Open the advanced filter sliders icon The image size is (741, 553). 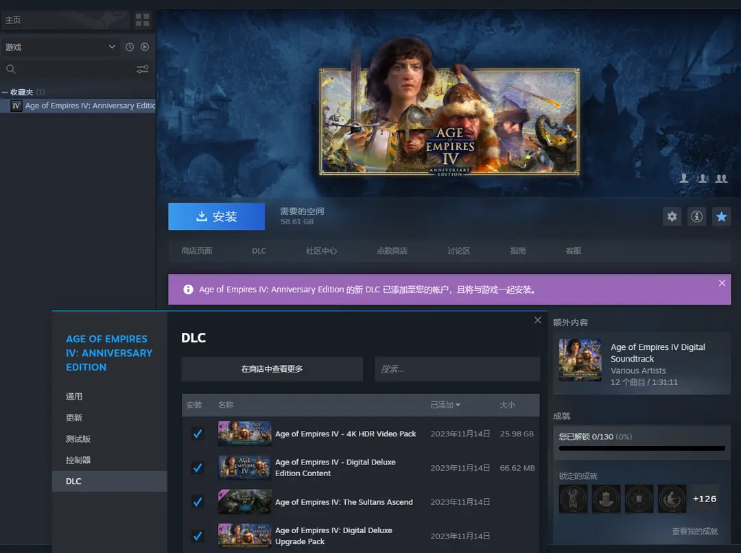[142, 69]
